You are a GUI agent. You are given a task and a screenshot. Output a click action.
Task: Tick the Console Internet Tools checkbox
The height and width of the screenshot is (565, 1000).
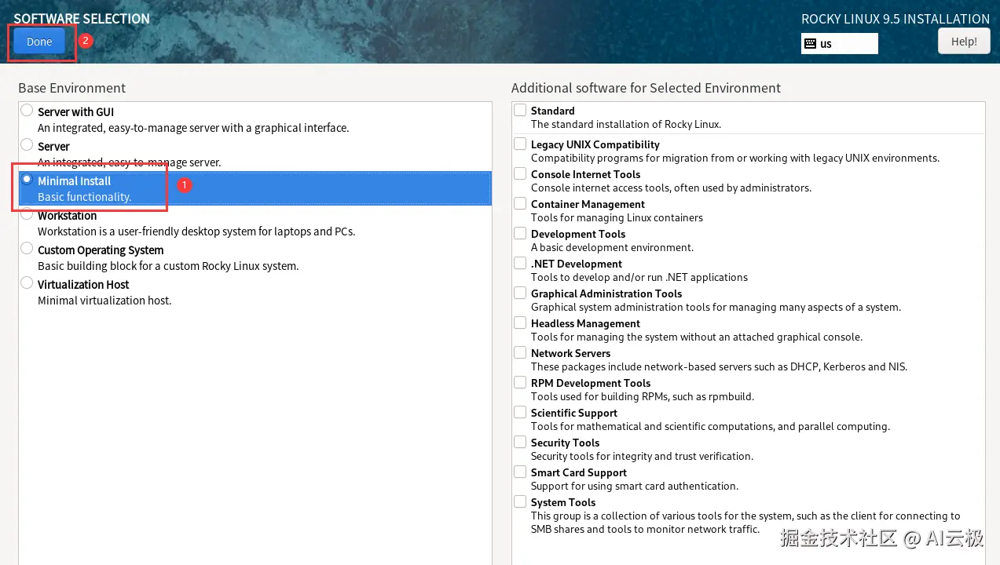click(x=520, y=173)
